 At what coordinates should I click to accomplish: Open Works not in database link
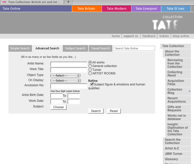click(x=178, y=117)
